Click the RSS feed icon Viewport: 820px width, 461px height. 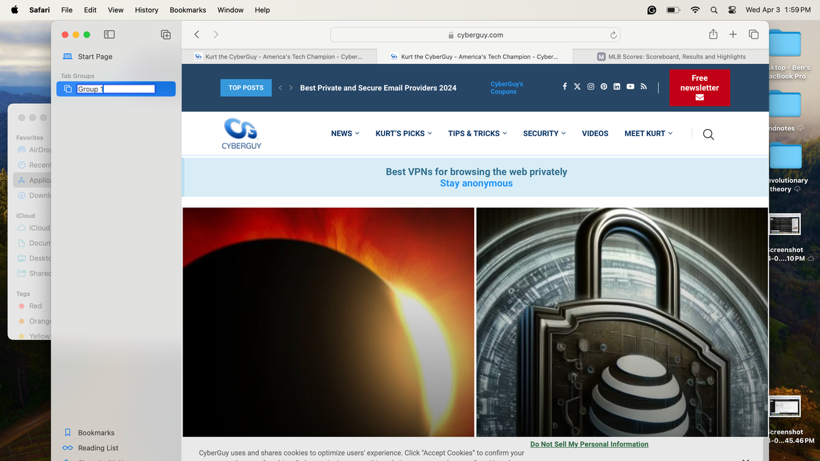pyautogui.click(x=643, y=86)
